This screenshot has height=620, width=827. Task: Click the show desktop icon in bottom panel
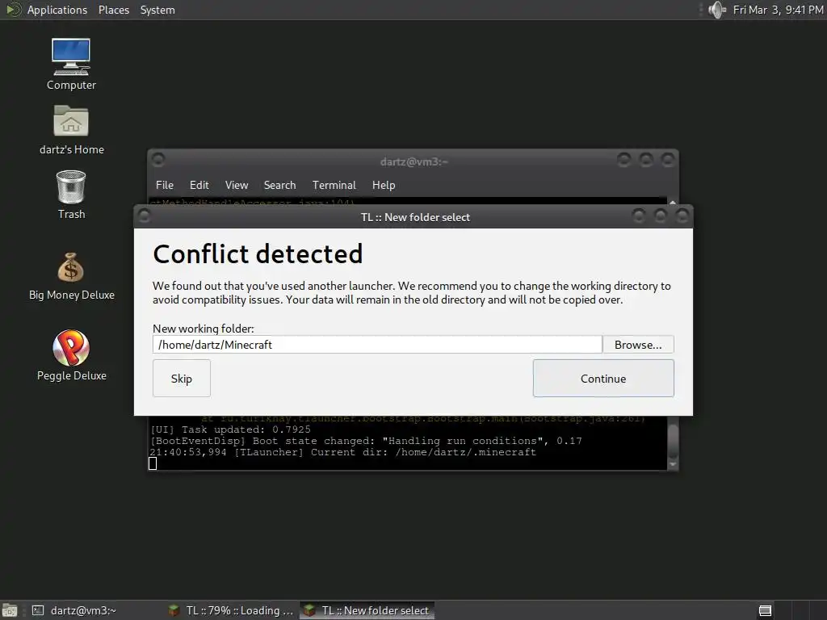10,610
